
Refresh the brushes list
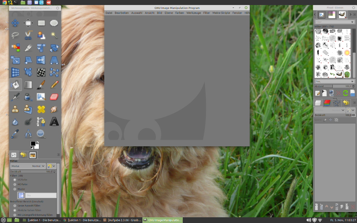click(x=345, y=93)
